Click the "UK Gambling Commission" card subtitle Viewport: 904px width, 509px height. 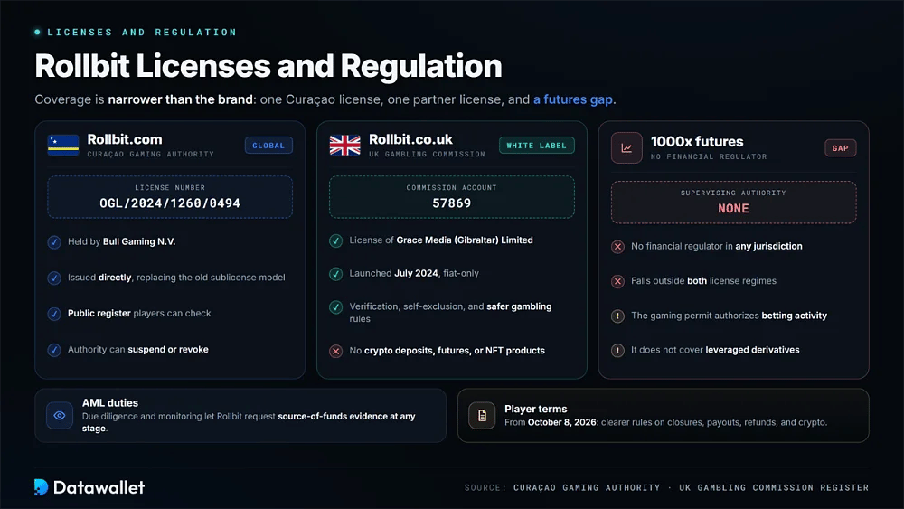pyautogui.click(x=428, y=154)
